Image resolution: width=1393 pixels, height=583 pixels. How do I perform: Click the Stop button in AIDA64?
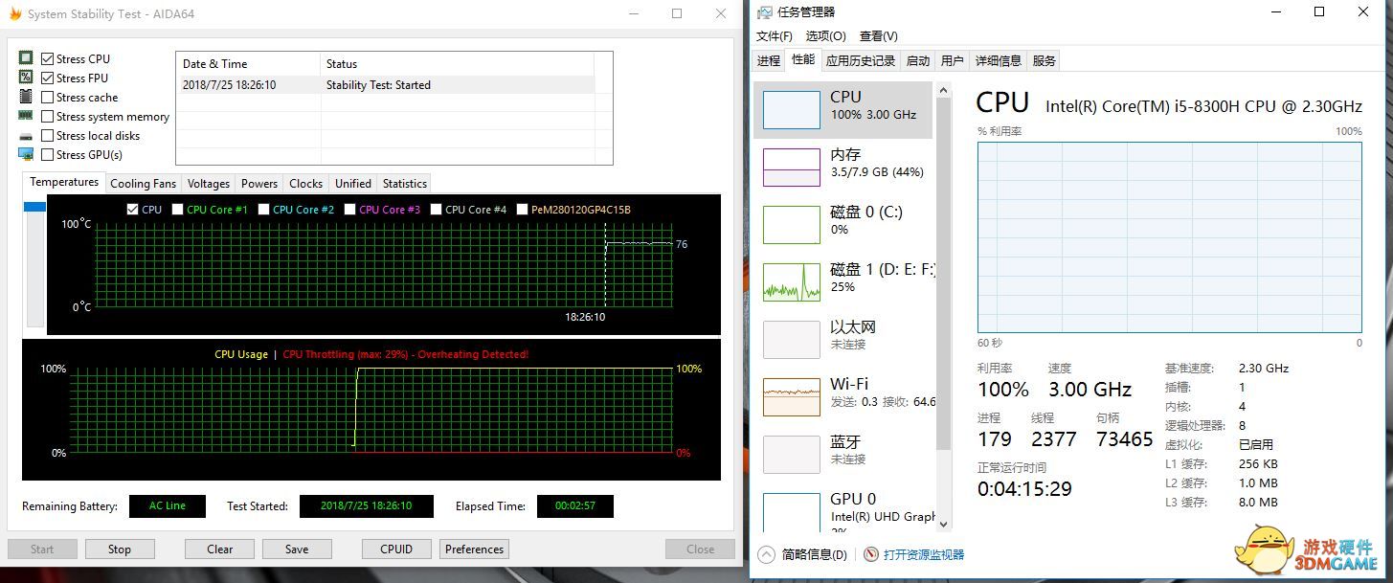coord(120,549)
